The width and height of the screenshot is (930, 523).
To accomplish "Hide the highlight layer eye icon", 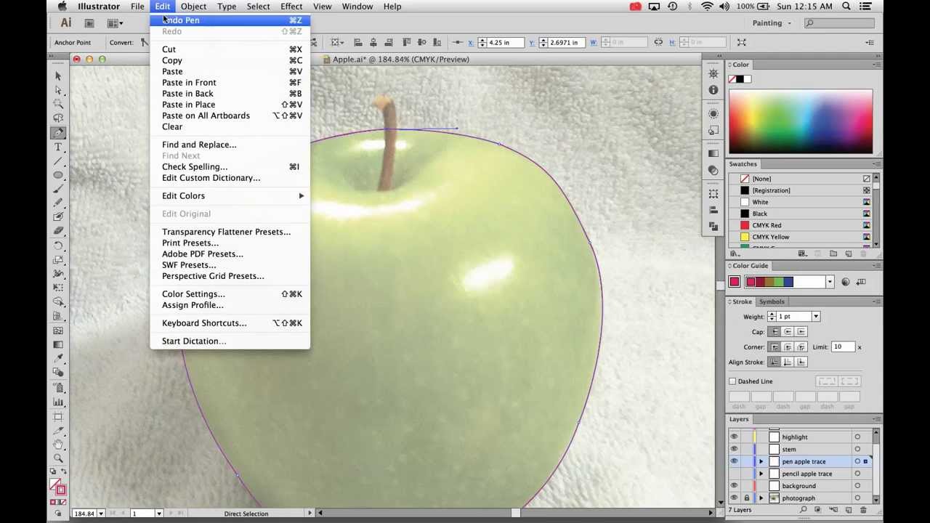I will (x=734, y=437).
